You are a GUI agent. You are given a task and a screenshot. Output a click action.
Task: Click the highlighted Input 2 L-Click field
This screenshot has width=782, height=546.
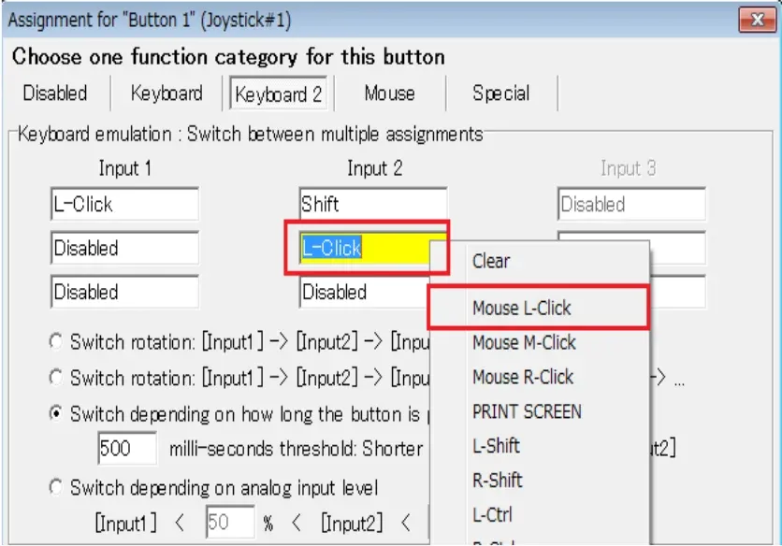[x=366, y=248]
